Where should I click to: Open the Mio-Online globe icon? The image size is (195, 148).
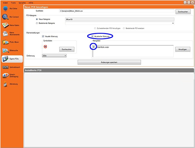pyautogui.click(x=5, y=8)
